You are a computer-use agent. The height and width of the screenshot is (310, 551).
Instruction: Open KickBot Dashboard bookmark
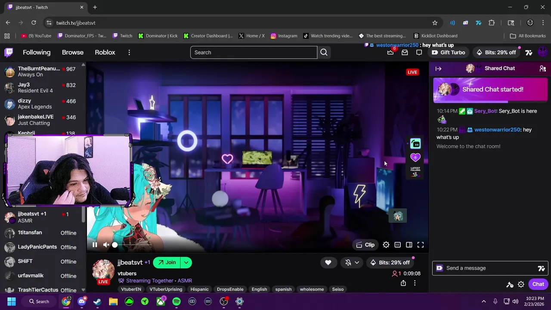pyautogui.click(x=436, y=36)
